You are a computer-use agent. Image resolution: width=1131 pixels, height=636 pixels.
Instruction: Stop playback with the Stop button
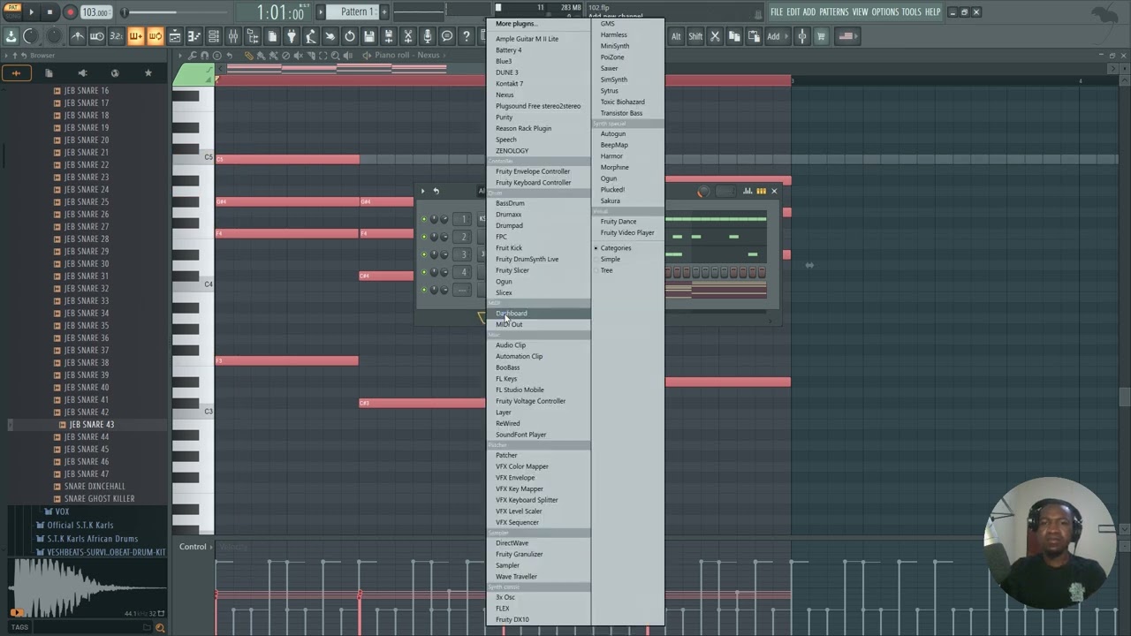[x=49, y=12]
